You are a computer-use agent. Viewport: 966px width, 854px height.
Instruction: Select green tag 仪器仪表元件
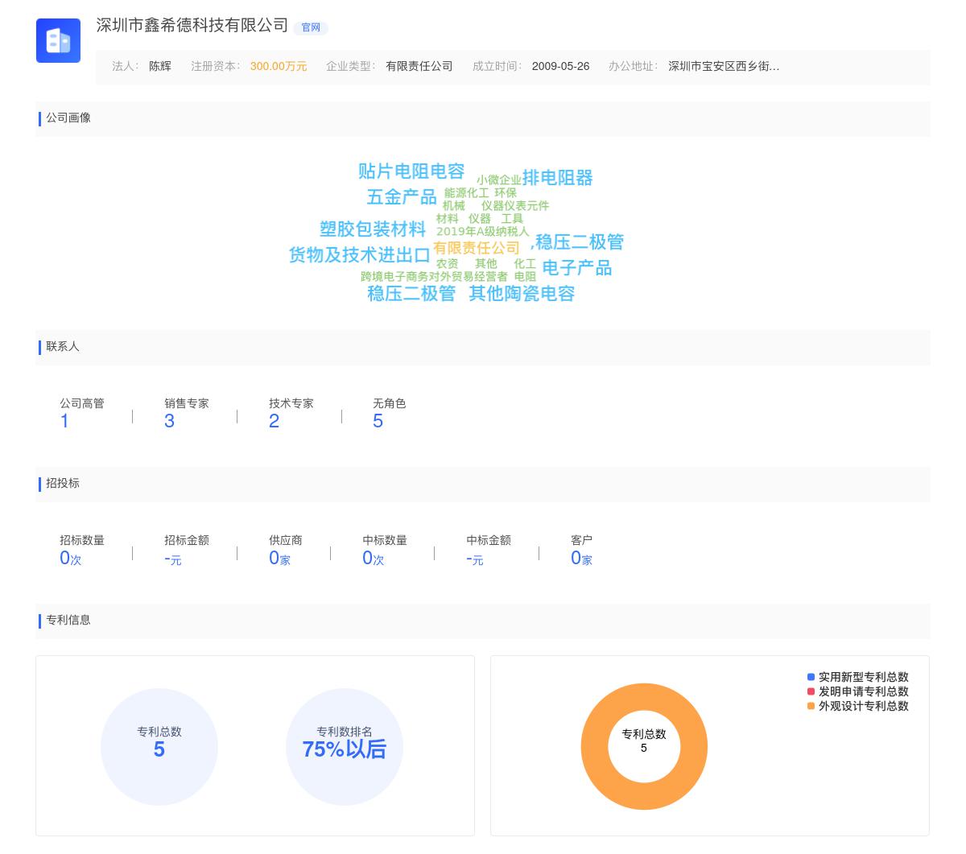pos(515,206)
